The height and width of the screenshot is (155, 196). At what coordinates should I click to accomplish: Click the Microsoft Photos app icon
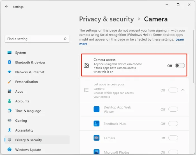[x=97, y=152]
